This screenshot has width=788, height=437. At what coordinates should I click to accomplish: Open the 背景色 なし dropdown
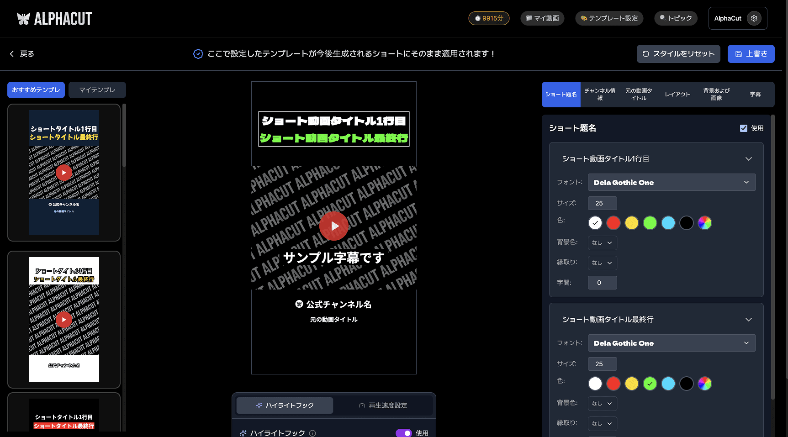point(602,242)
